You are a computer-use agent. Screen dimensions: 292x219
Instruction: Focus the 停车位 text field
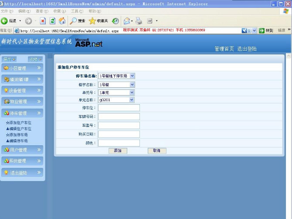(119, 108)
